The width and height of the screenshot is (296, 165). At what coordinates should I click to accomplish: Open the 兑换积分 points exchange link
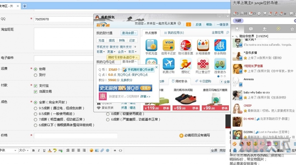tap(127, 80)
